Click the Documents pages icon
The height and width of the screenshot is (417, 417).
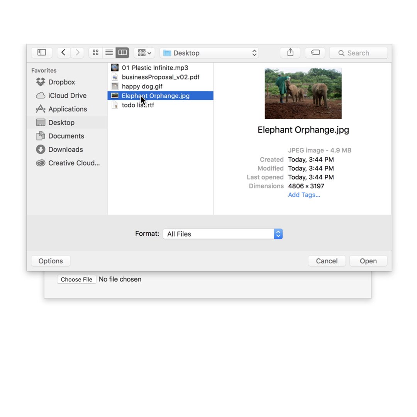tap(41, 136)
